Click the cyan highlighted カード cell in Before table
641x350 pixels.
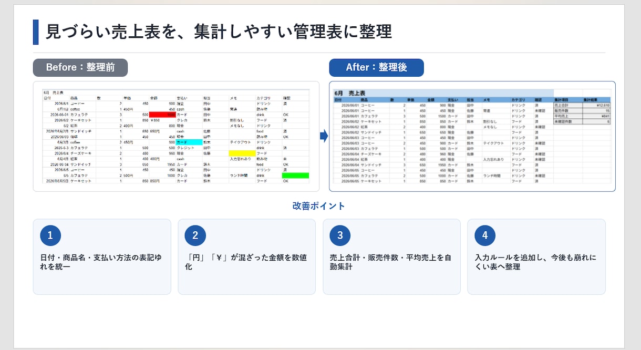[189, 142]
